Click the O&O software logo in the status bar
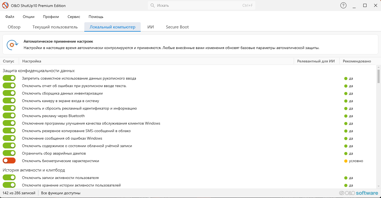Viewport: 381px width, 198px height. pyautogui.click(x=359, y=193)
